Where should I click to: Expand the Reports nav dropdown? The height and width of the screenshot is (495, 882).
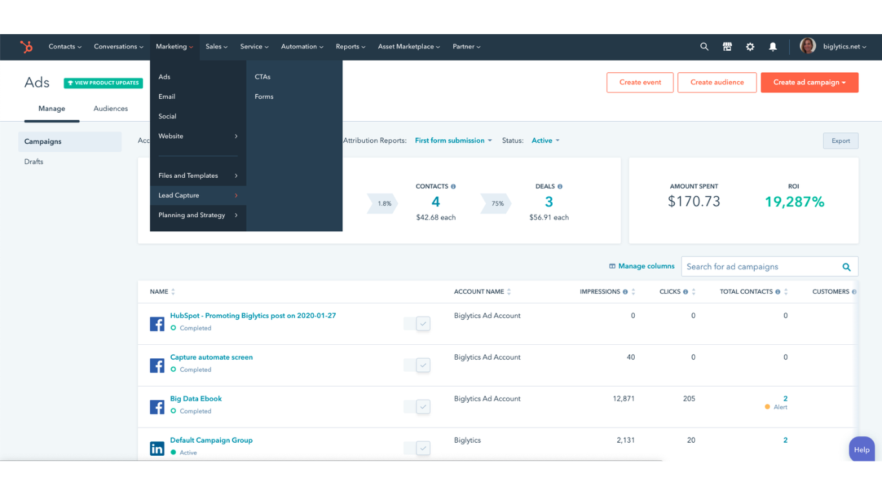click(351, 46)
